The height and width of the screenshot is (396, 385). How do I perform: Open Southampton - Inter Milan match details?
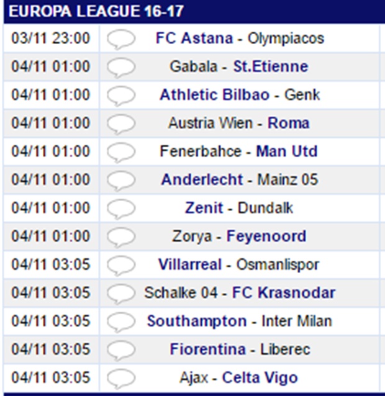[x=239, y=322]
